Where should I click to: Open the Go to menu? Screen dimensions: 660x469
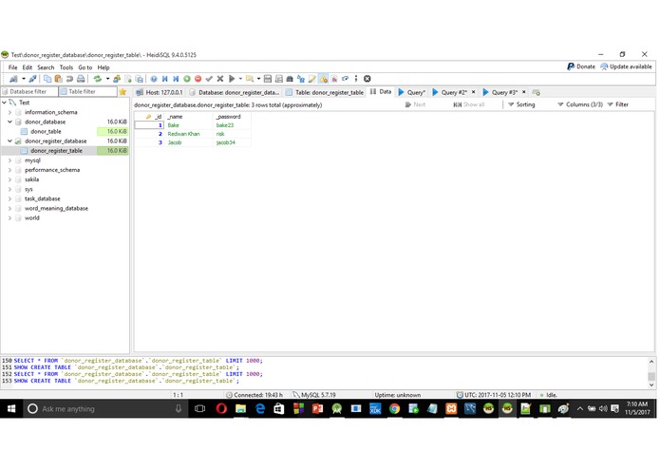point(85,67)
